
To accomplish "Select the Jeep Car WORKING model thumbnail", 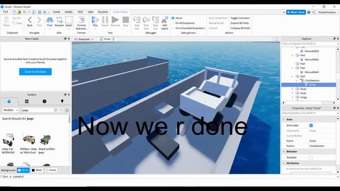I will click(8, 140).
